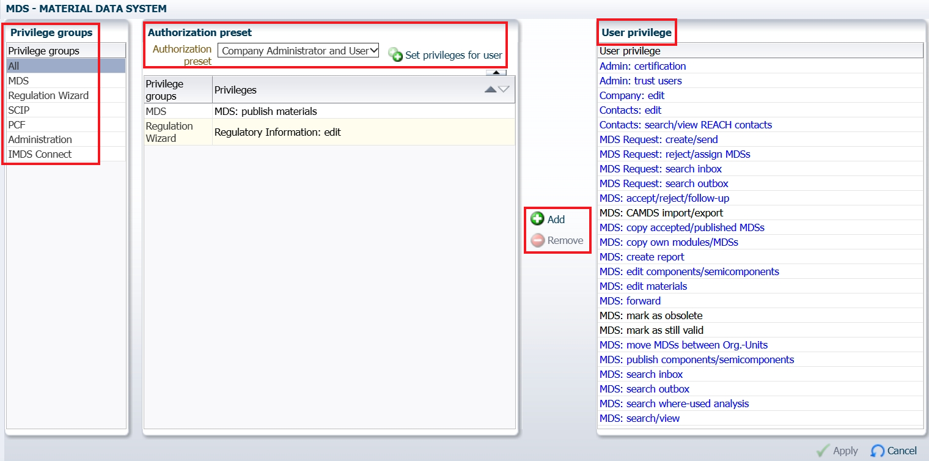Screen dimensions: 929x461
Task: Select MDS: accept/reject/follow-up privilege
Action: pos(760,198)
